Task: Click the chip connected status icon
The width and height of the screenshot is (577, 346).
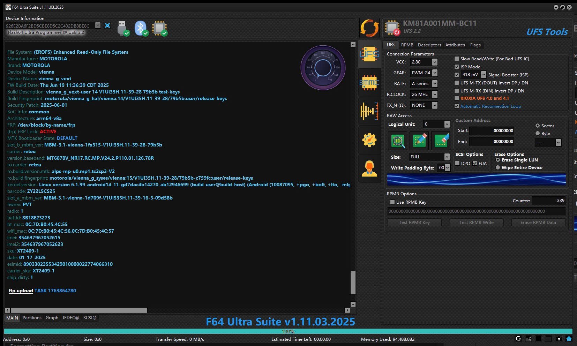Action: tap(160, 28)
